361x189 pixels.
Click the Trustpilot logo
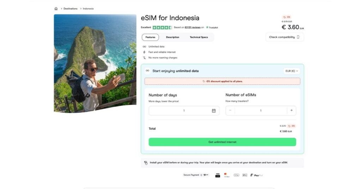pyautogui.click(x=212, y=27)
